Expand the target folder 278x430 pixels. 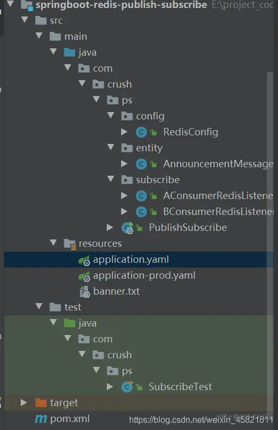(x=24, y=402)
